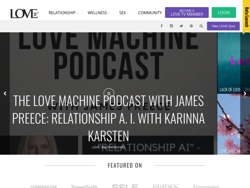Screen dimensions: 250x188
Task: Click the Cosmopolitan logo
Action: coord(43,186)
